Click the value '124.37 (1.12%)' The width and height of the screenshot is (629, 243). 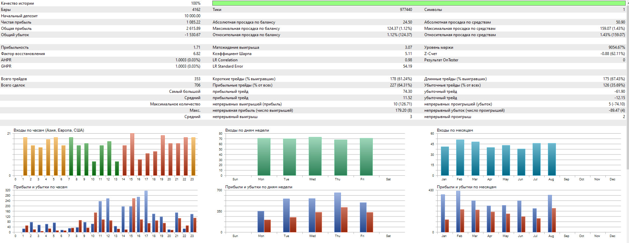[399, 29]
